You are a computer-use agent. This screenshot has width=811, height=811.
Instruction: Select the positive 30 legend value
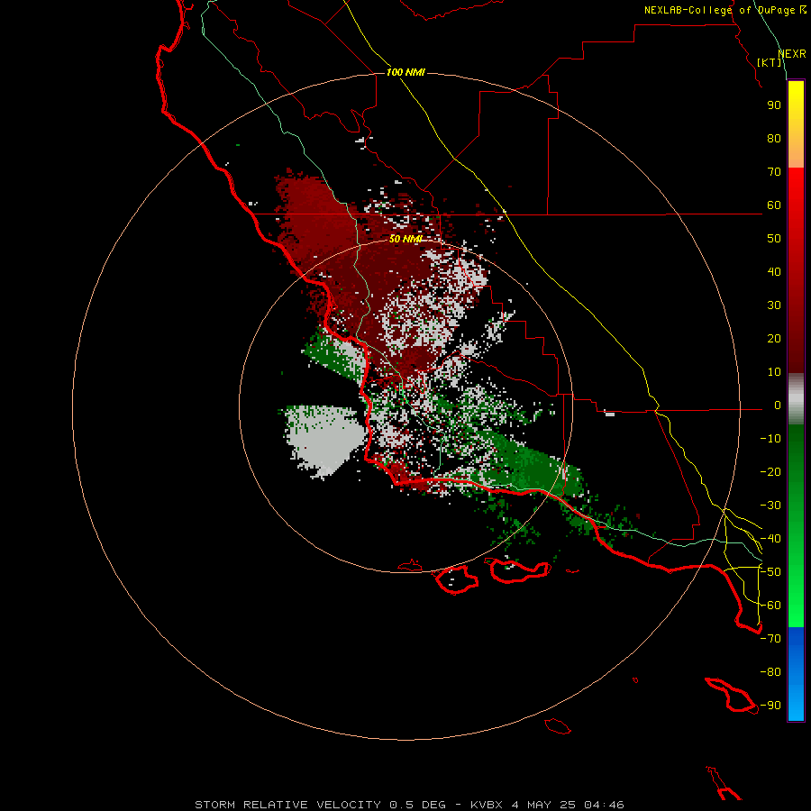[774, 305]
